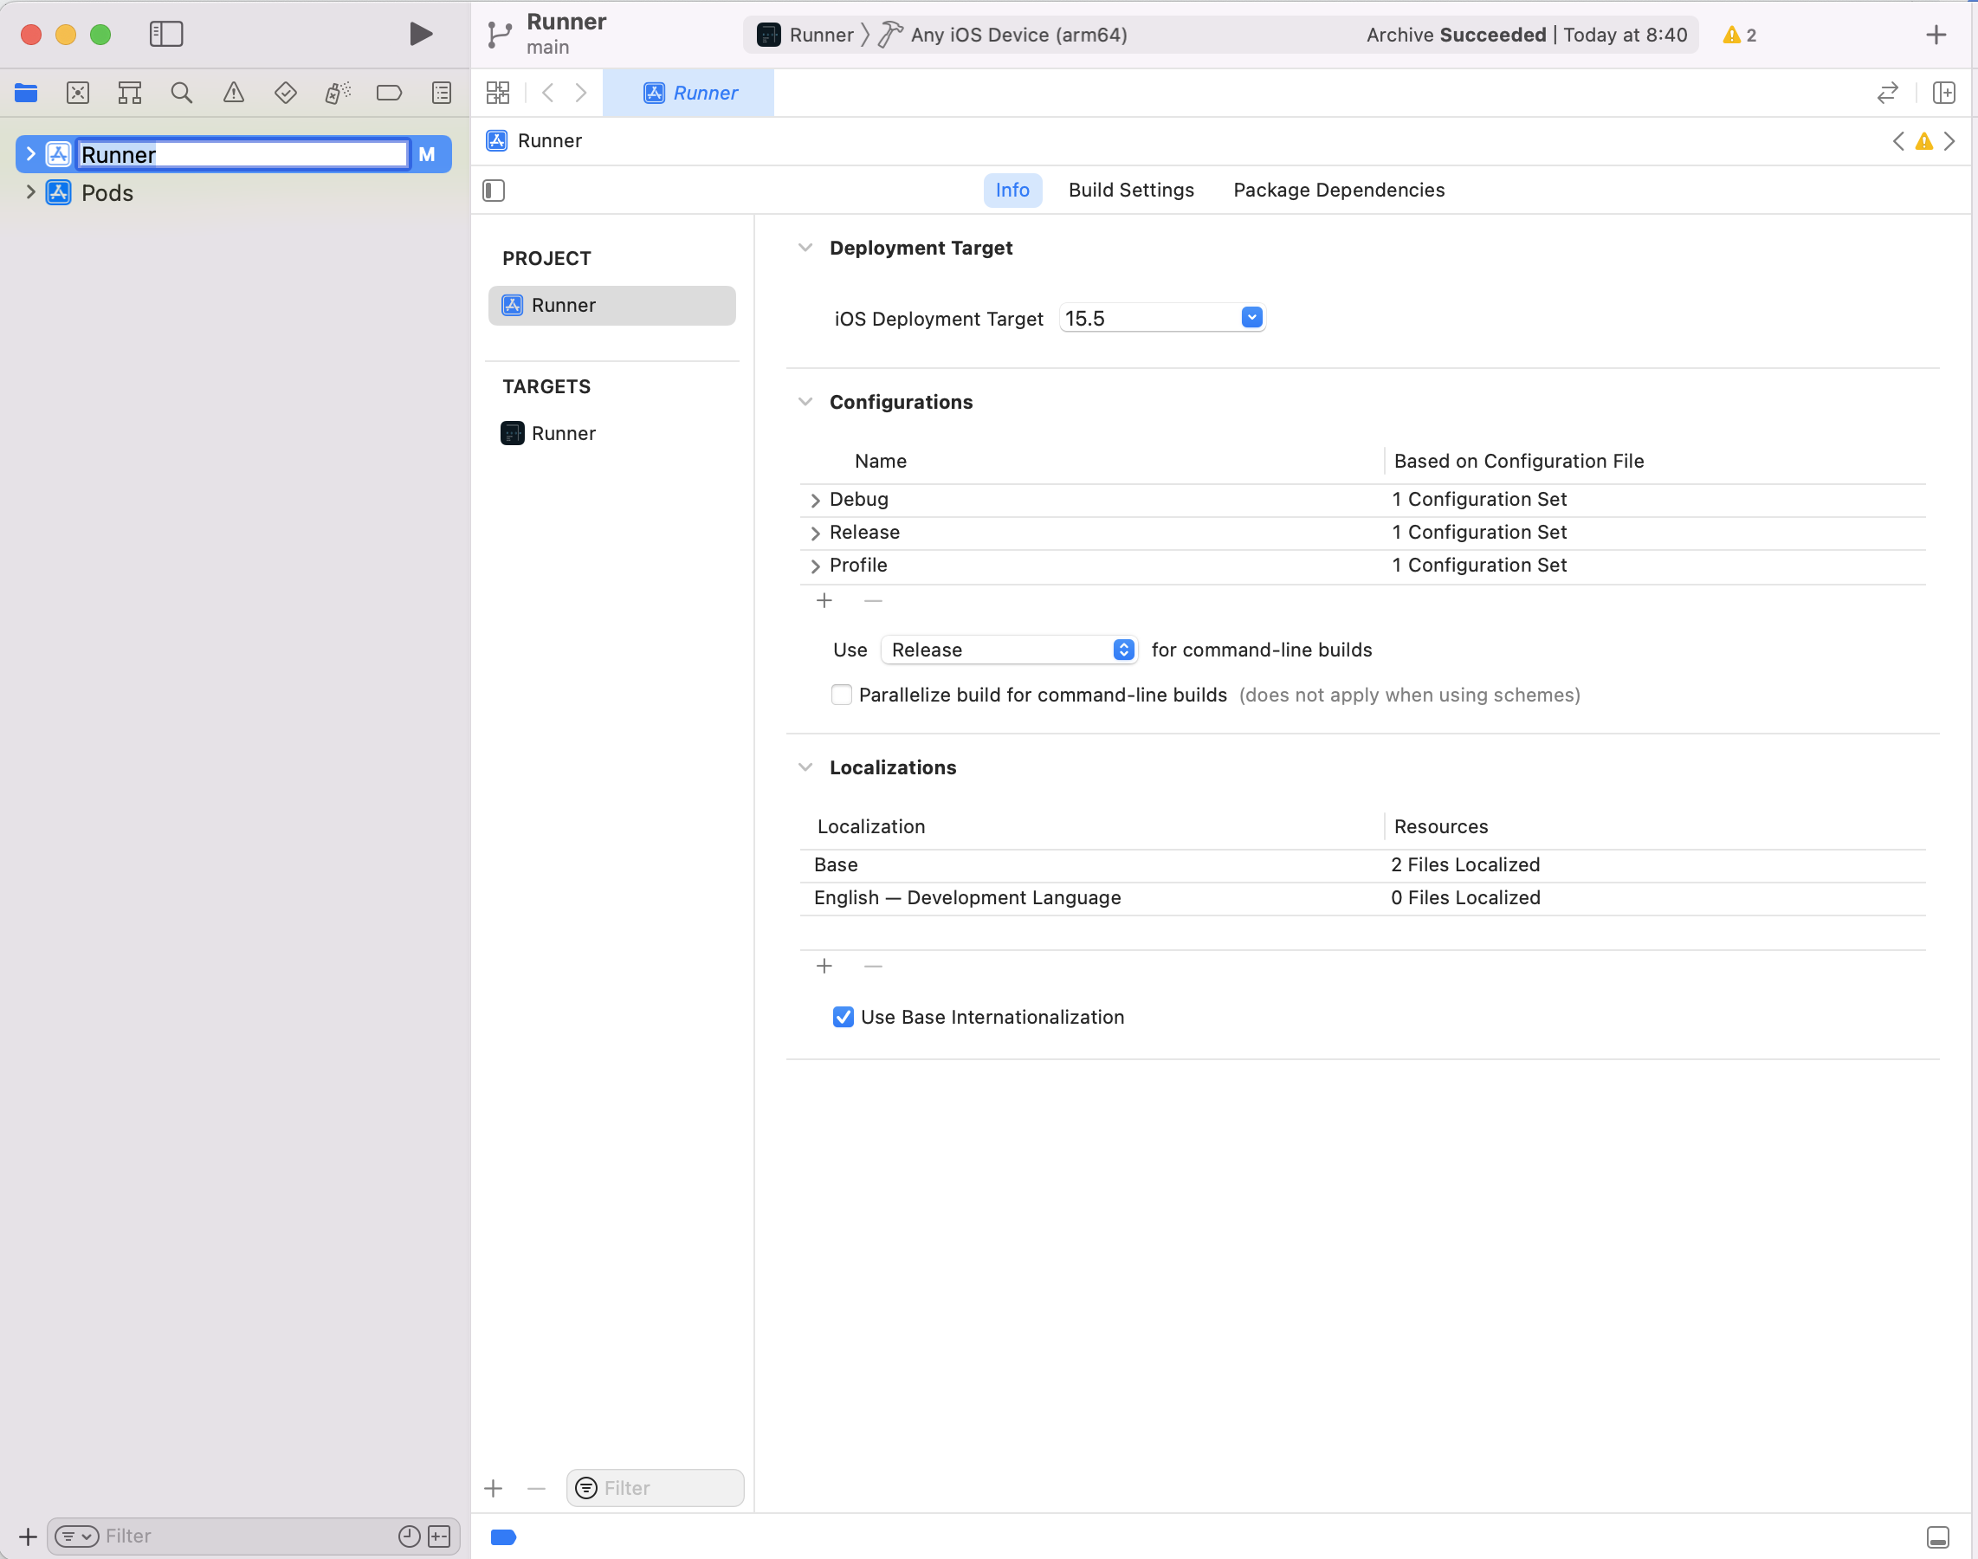Open the Symbol navigator
Viewport: 1978px width, 1559px height.
130,92
